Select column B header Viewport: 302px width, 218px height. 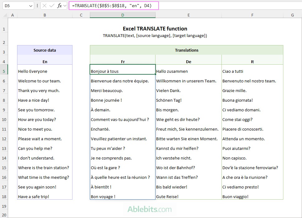pyautogui.click(x=45, y=15)
